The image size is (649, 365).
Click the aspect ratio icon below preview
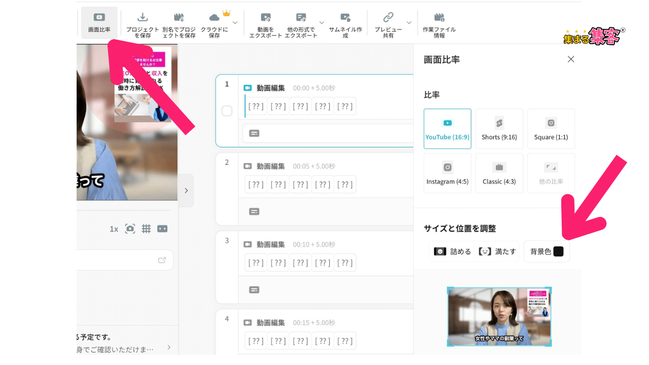click(162, 229)
